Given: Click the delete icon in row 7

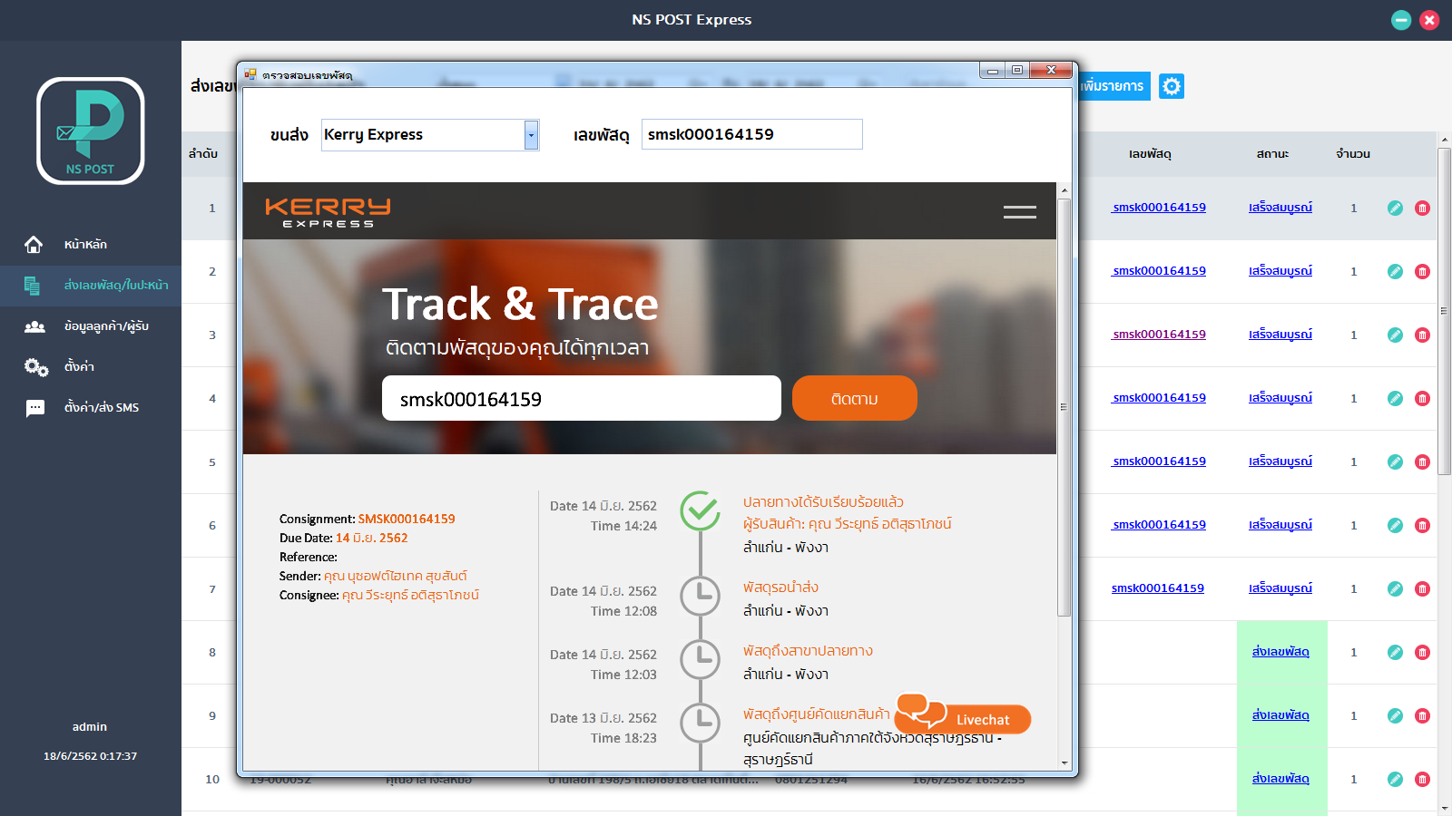Looking at the screenshot, I should point(1422,589).
